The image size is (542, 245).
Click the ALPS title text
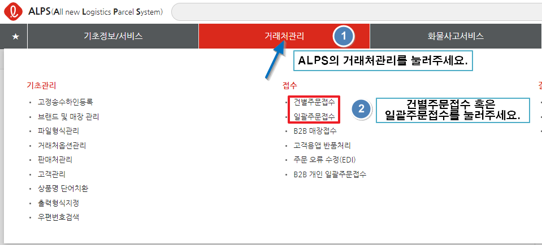pos(96,12)
